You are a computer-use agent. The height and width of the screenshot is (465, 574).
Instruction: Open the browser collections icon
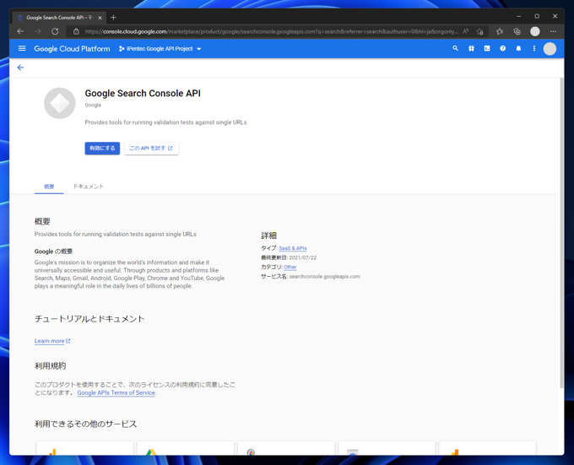[x=517, y=31]
